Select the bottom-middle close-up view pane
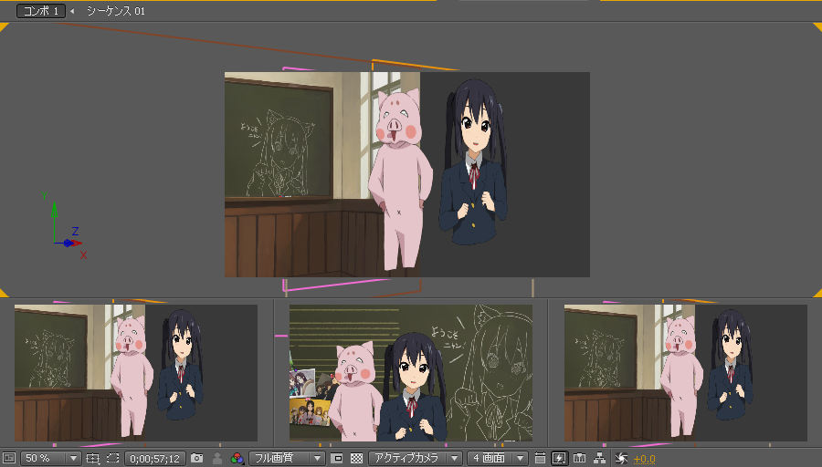The width and height of the screenshot is (822, 467). tap(411, 373)
